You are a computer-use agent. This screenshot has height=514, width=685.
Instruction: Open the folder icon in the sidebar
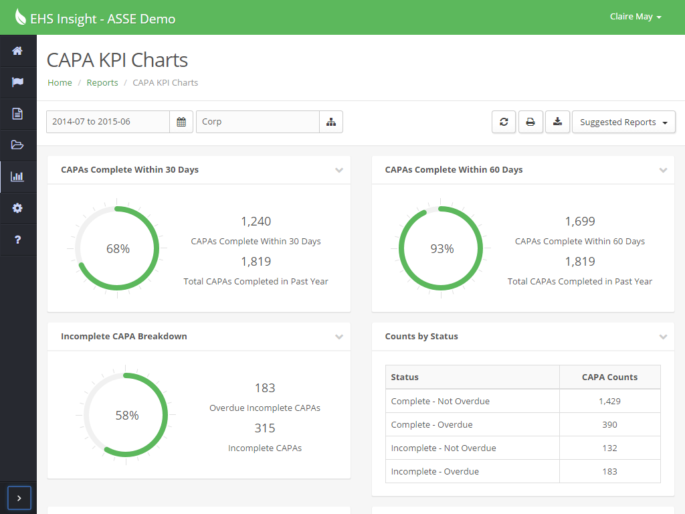pyautogui.click(x=18, y=145)
